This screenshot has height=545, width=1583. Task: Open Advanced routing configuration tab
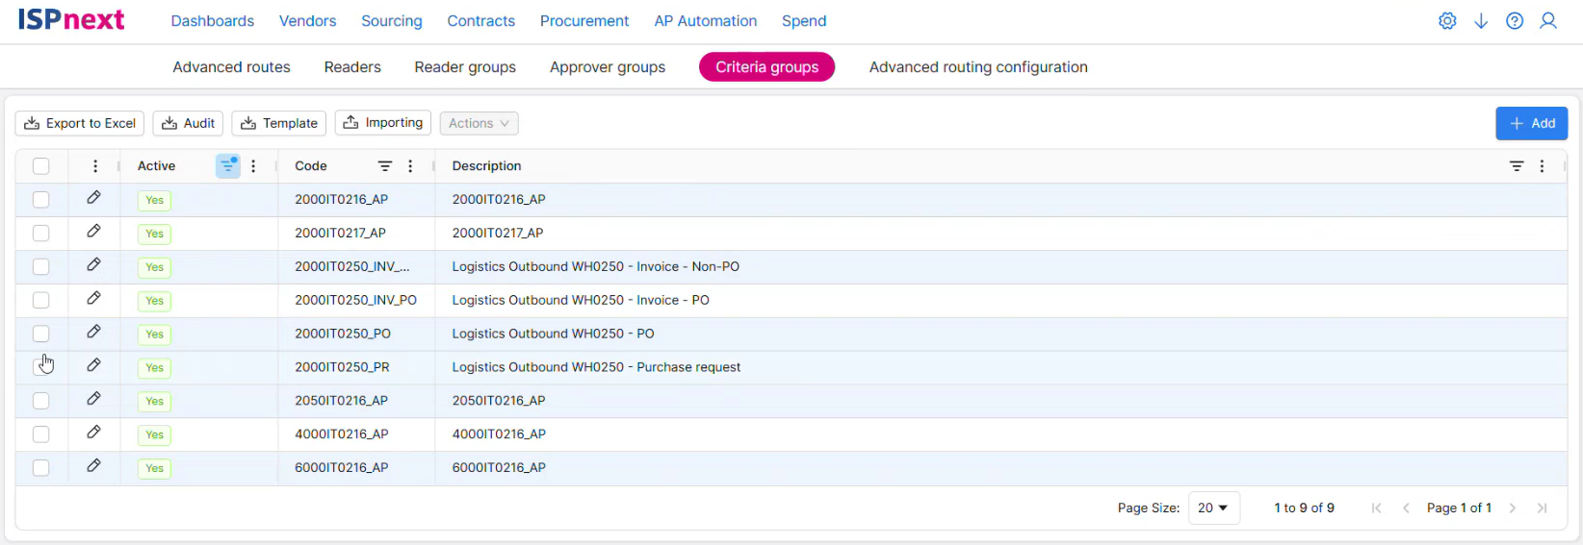(978, 67)
